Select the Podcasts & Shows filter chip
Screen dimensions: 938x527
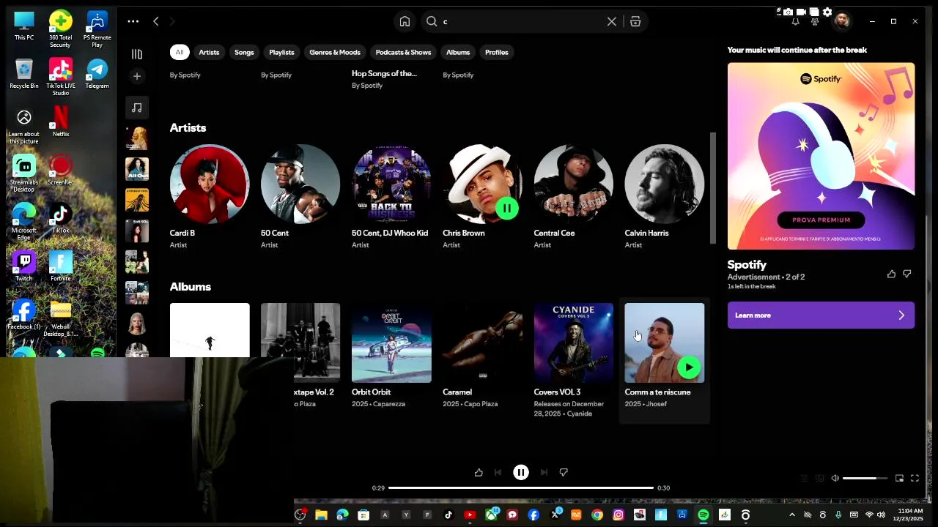coord(403,52)
